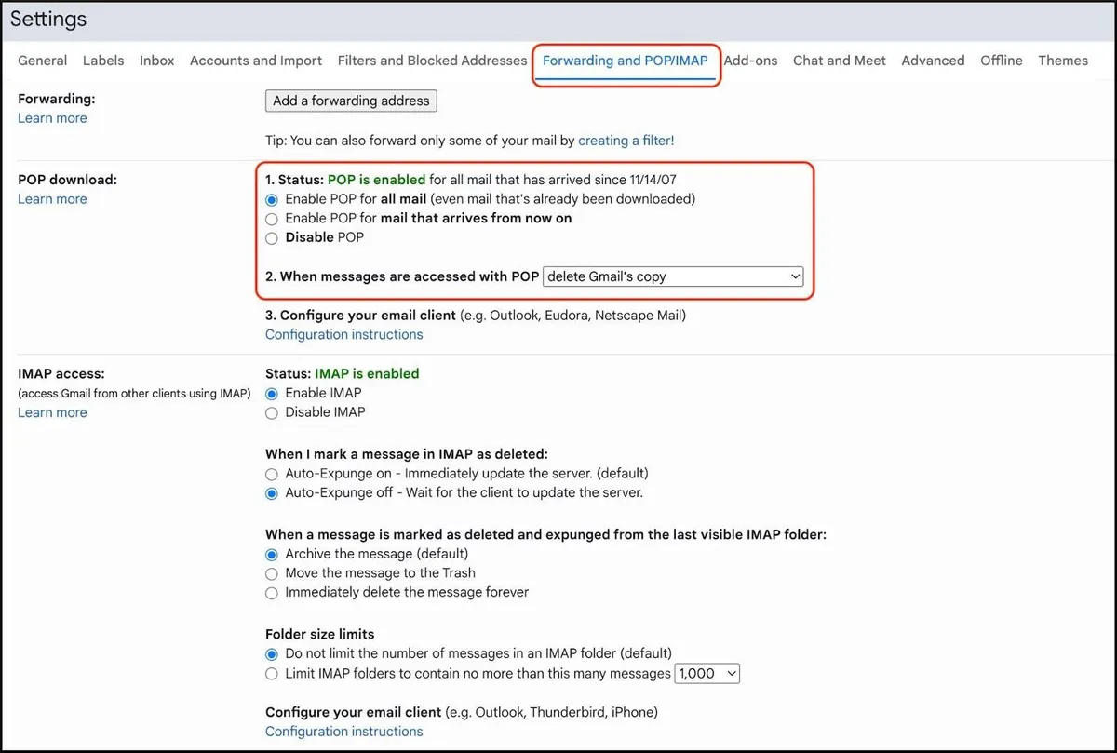Image resolution: width=1117 pixels, height=753 pixels.
Task: Enable POP for all mail
Action: tap(271, 199)
